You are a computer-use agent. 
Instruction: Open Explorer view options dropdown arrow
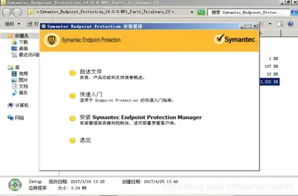point(270,24)
